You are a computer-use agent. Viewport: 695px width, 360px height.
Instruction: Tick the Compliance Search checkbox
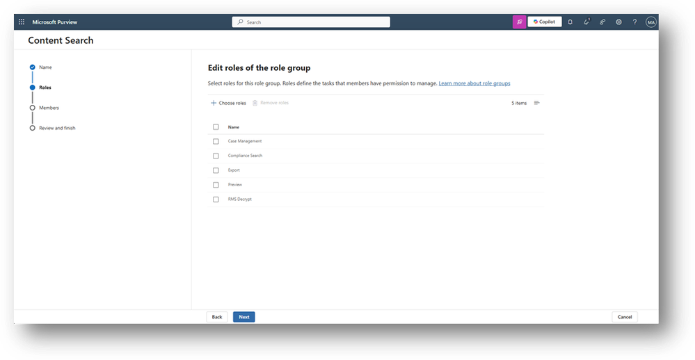pyautogui.click(x=216, y=156)
